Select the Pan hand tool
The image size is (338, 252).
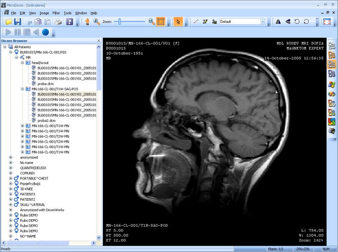(86, 22)
